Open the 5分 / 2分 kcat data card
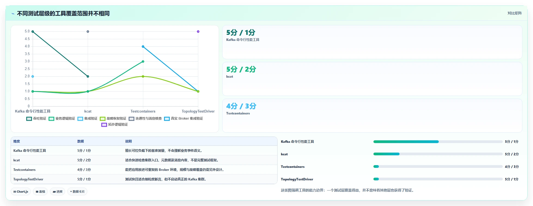 tap(372, 79)
